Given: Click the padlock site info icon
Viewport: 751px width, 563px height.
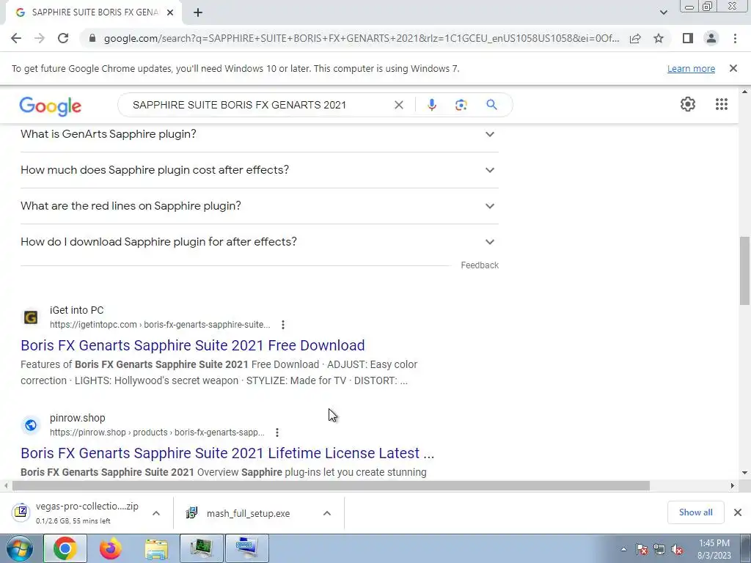Looking at the screenshot, I should tap(92, 38).
